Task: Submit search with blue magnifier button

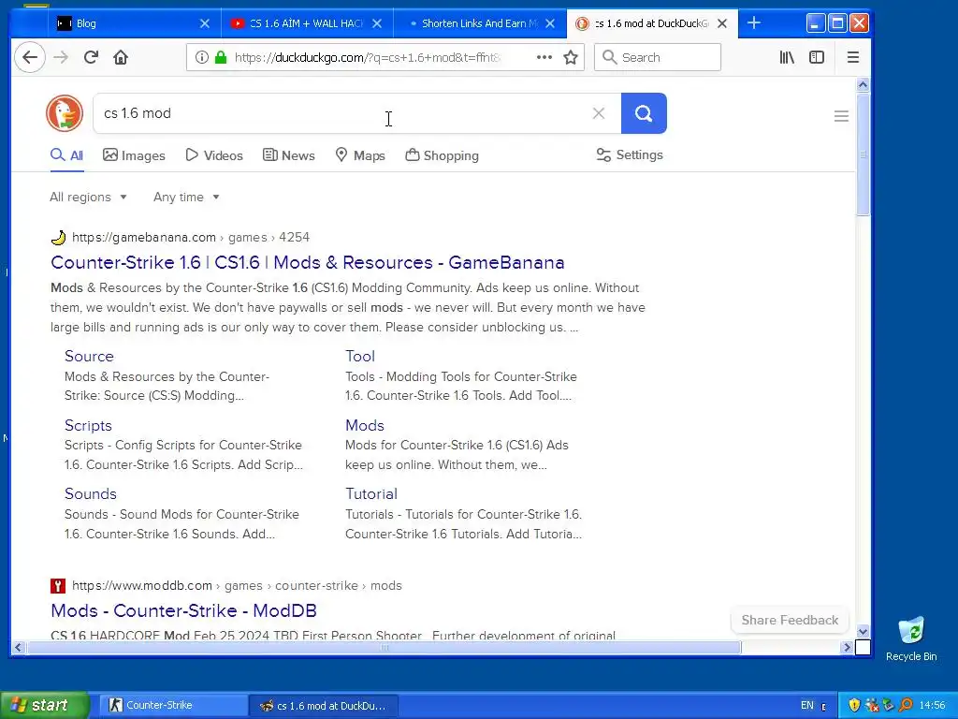Action: [x=644, y=113]
